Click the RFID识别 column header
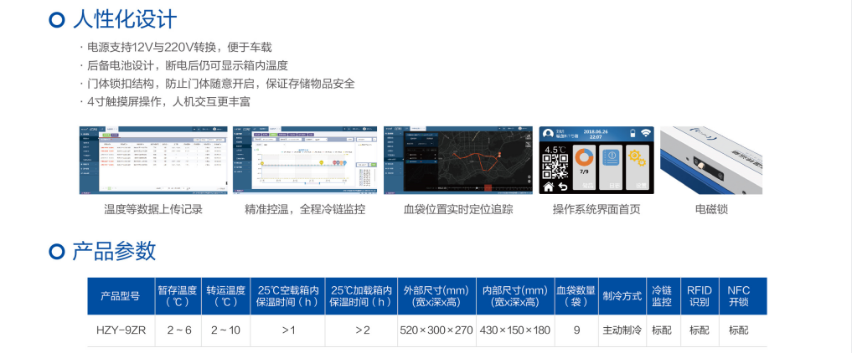 tap(698, 296)
